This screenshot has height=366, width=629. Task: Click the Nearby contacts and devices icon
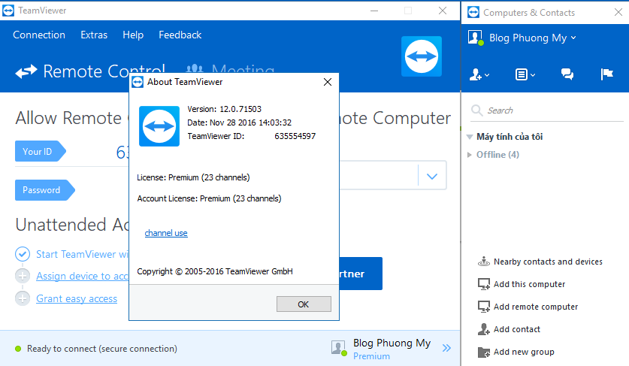[484, 262]
